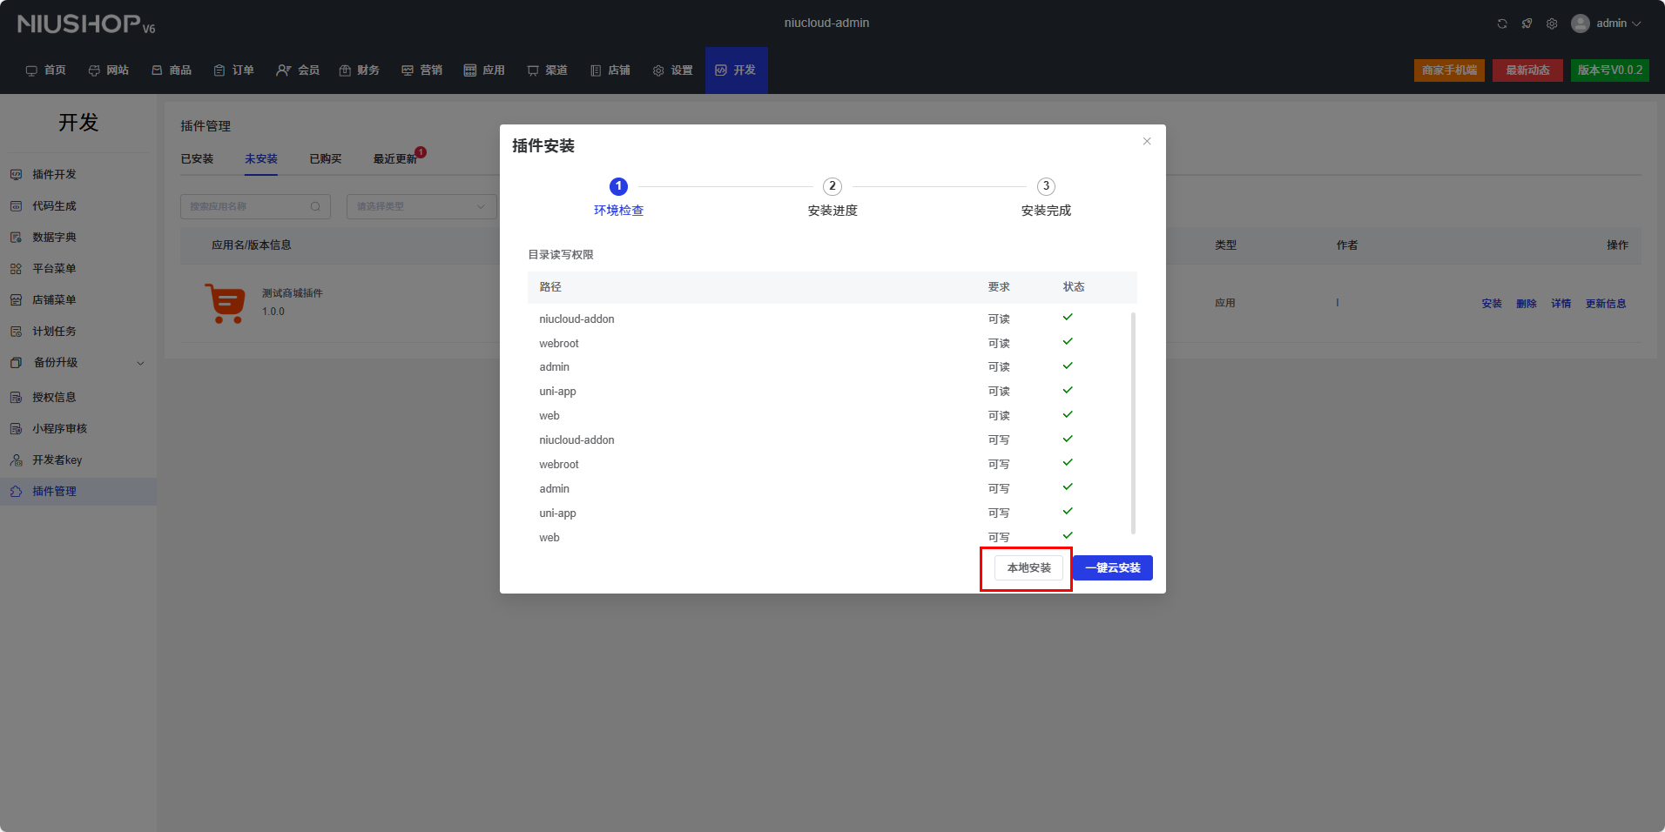Switch to the 已安装 tab

click(x=197, y=158)
